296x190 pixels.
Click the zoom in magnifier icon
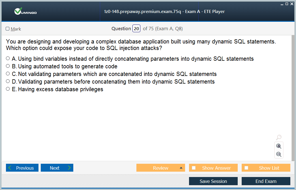[x=279, y=146]
